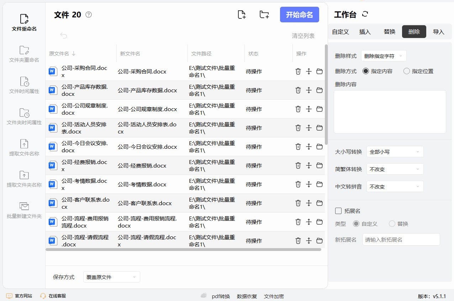Enable the 拓展名 checkbox
Viewport: 454px width, 301px height.
tap(339, 211)
